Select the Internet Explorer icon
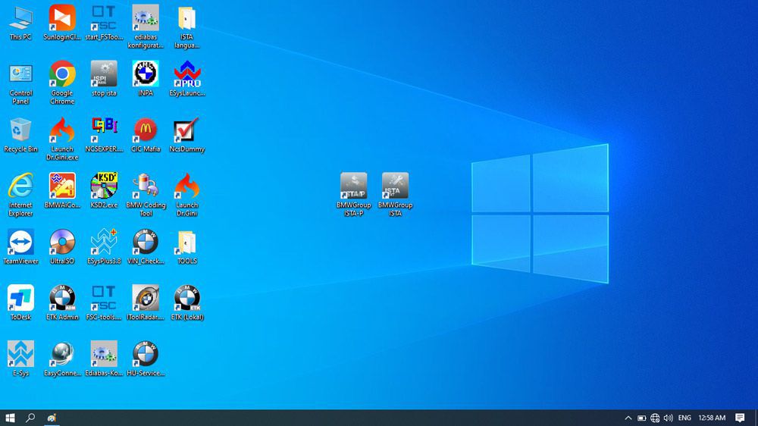This screenshot has height=426, width=758. [x=20, y=195]
